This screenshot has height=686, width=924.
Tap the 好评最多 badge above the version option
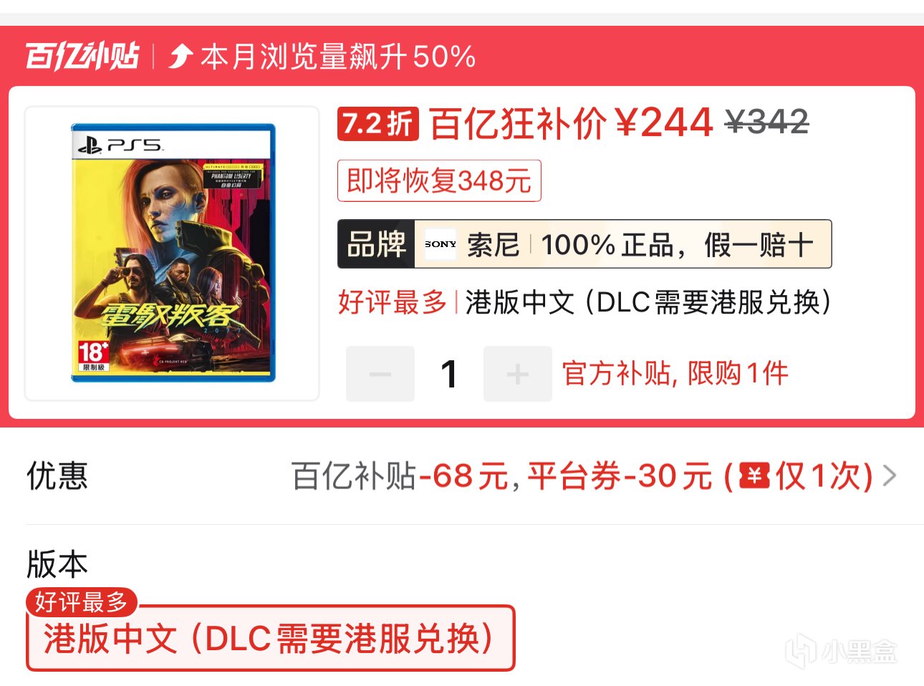point(82,602)
